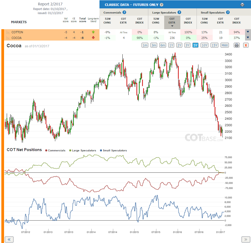Open the Commercials help question mark
This screenshot has height=243, width=251.
tap(124, 12)
